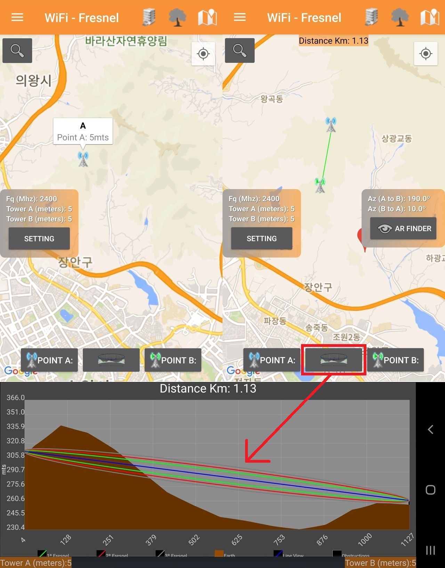Open the magnifier search on left map
The width and height of the screenshot is (445, 568).
point(17,50)
